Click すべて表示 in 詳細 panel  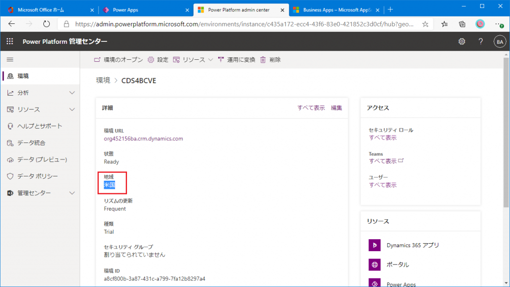pos(311,108)
